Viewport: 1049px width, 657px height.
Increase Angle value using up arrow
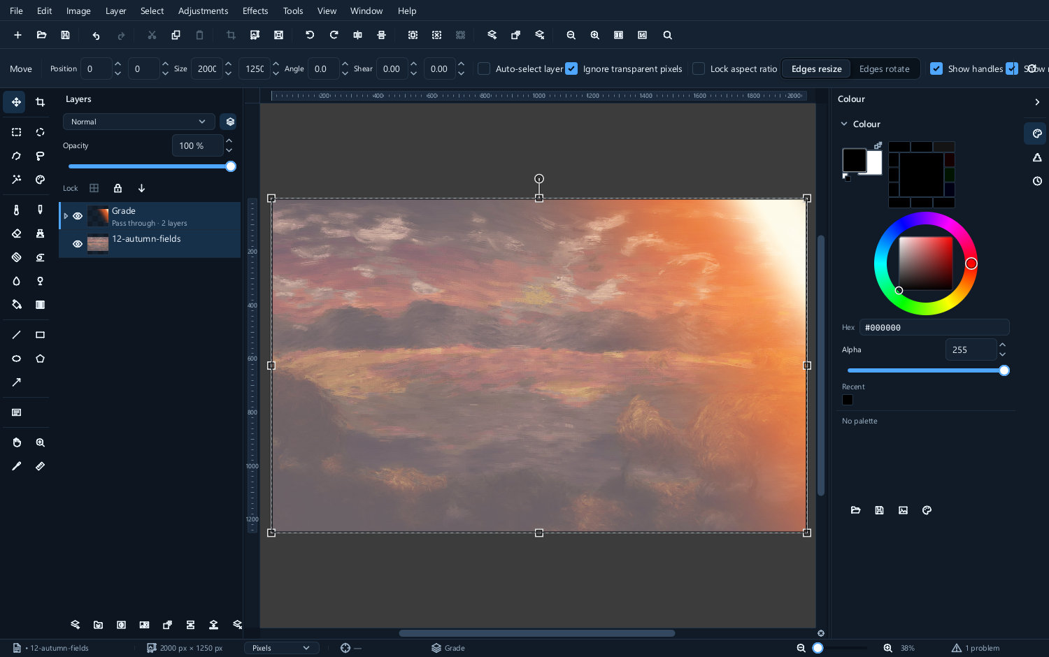click(345, 64)
